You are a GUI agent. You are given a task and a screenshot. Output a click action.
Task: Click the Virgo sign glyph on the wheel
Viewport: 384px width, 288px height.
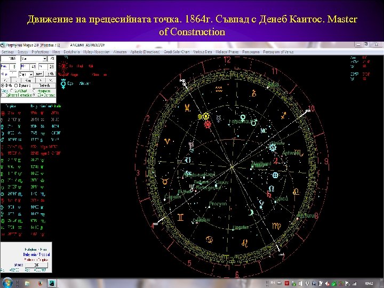click(x=276, y=226)
